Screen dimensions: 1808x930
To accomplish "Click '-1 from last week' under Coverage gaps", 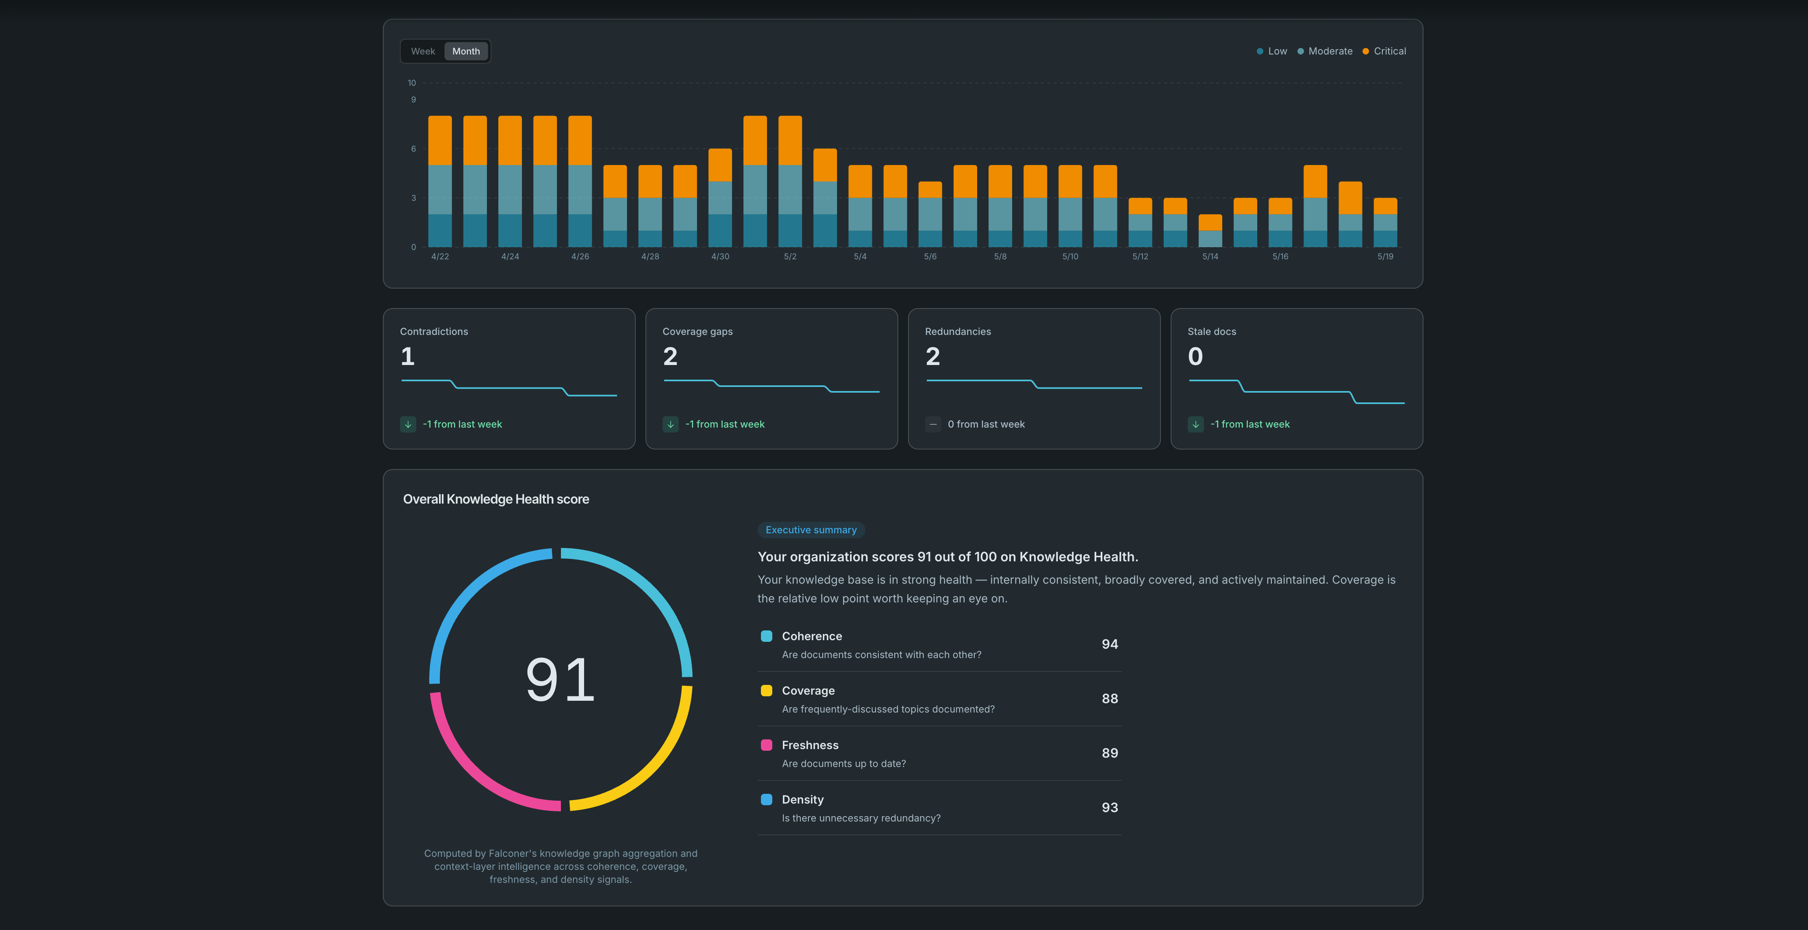I will point(725,424).
